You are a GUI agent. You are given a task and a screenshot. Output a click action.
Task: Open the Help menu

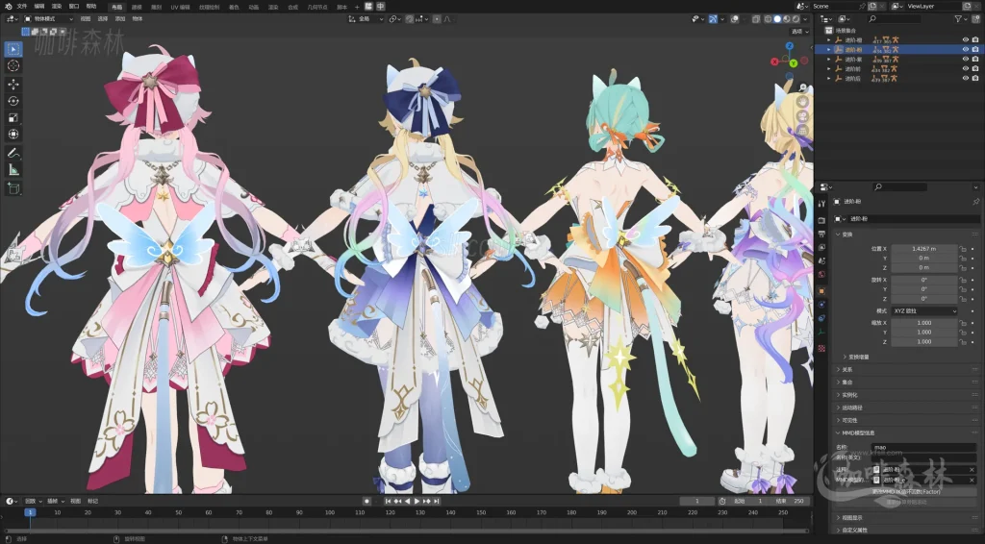coord(91,7)
